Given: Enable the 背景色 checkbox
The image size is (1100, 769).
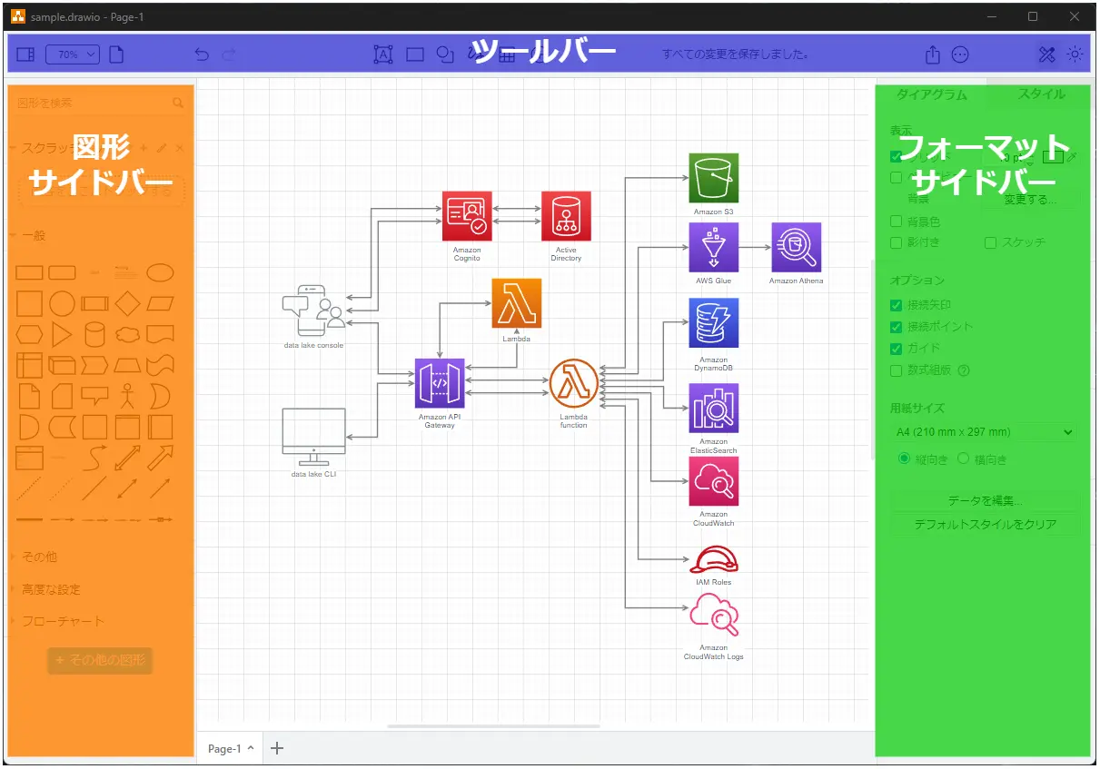Looking at the screenshot, I should pyautogui.click(x=895, y=221).
